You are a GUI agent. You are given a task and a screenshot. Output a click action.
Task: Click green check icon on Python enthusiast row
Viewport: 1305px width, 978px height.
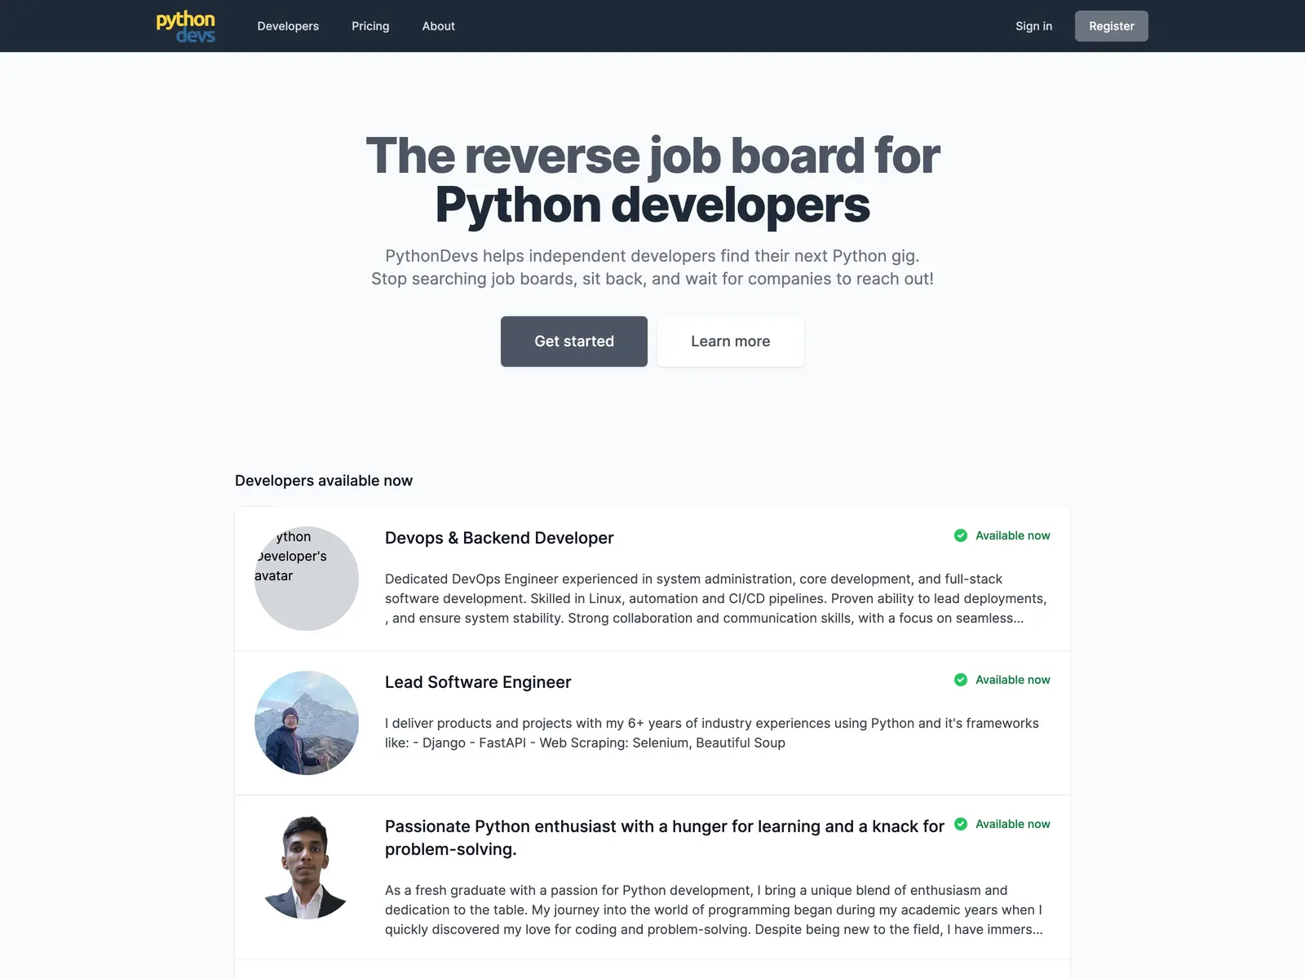click(961, 824)
